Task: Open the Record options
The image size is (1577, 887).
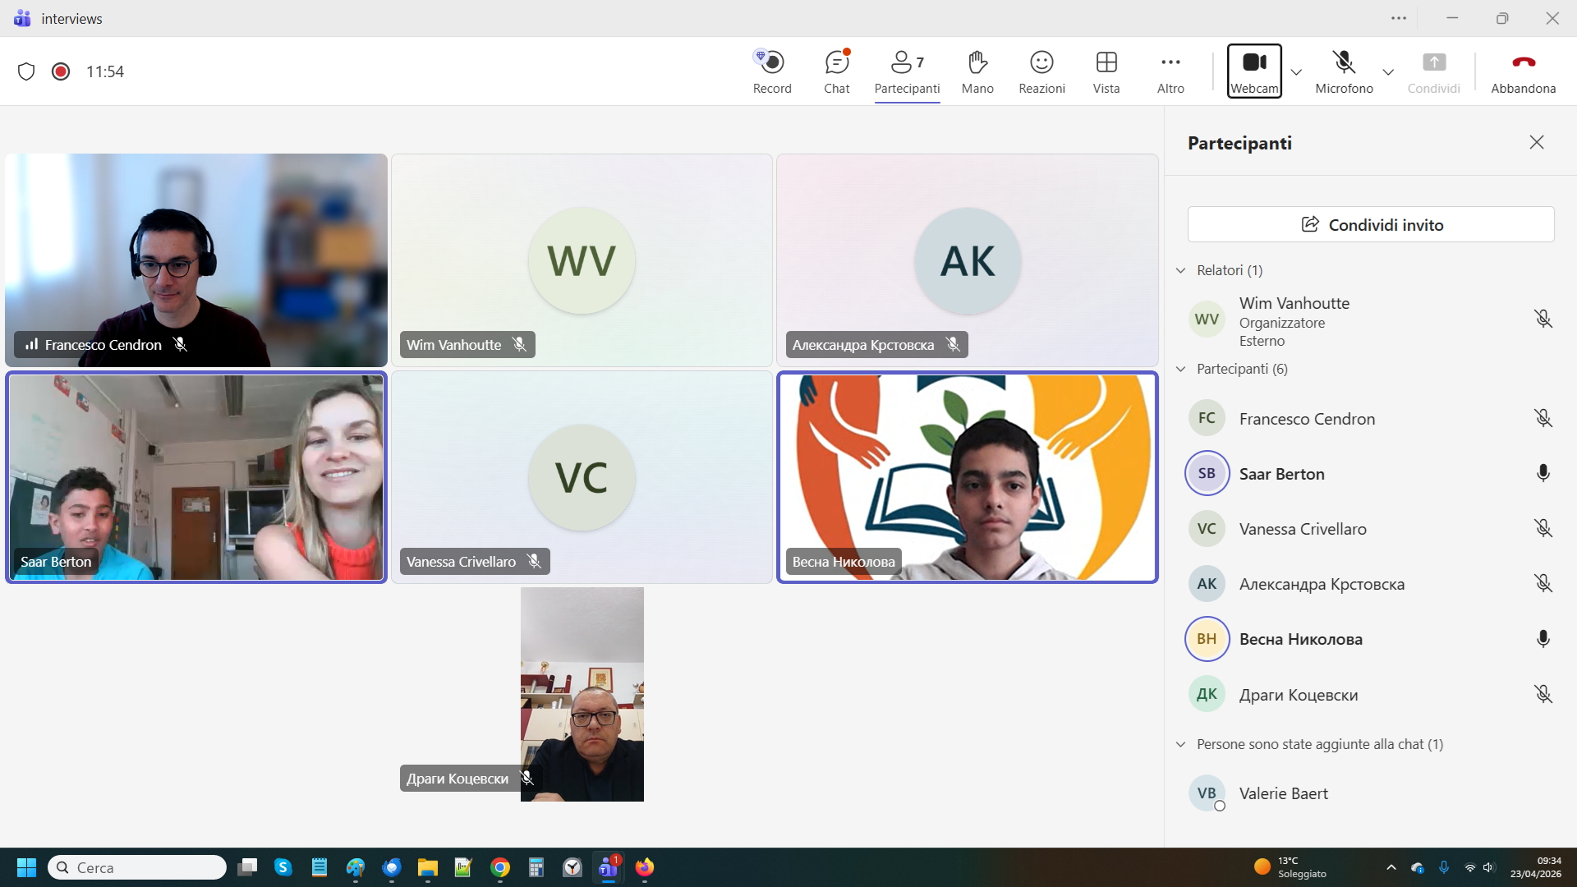Action: coord(771,71)
